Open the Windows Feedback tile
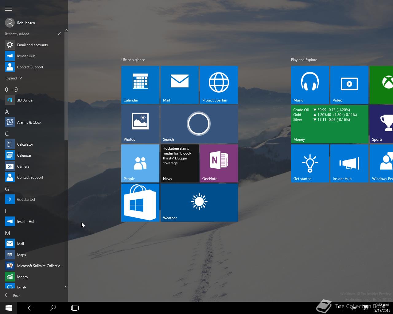Image resolution: width=393 pixels, height=314 pixels. [381, 163]
